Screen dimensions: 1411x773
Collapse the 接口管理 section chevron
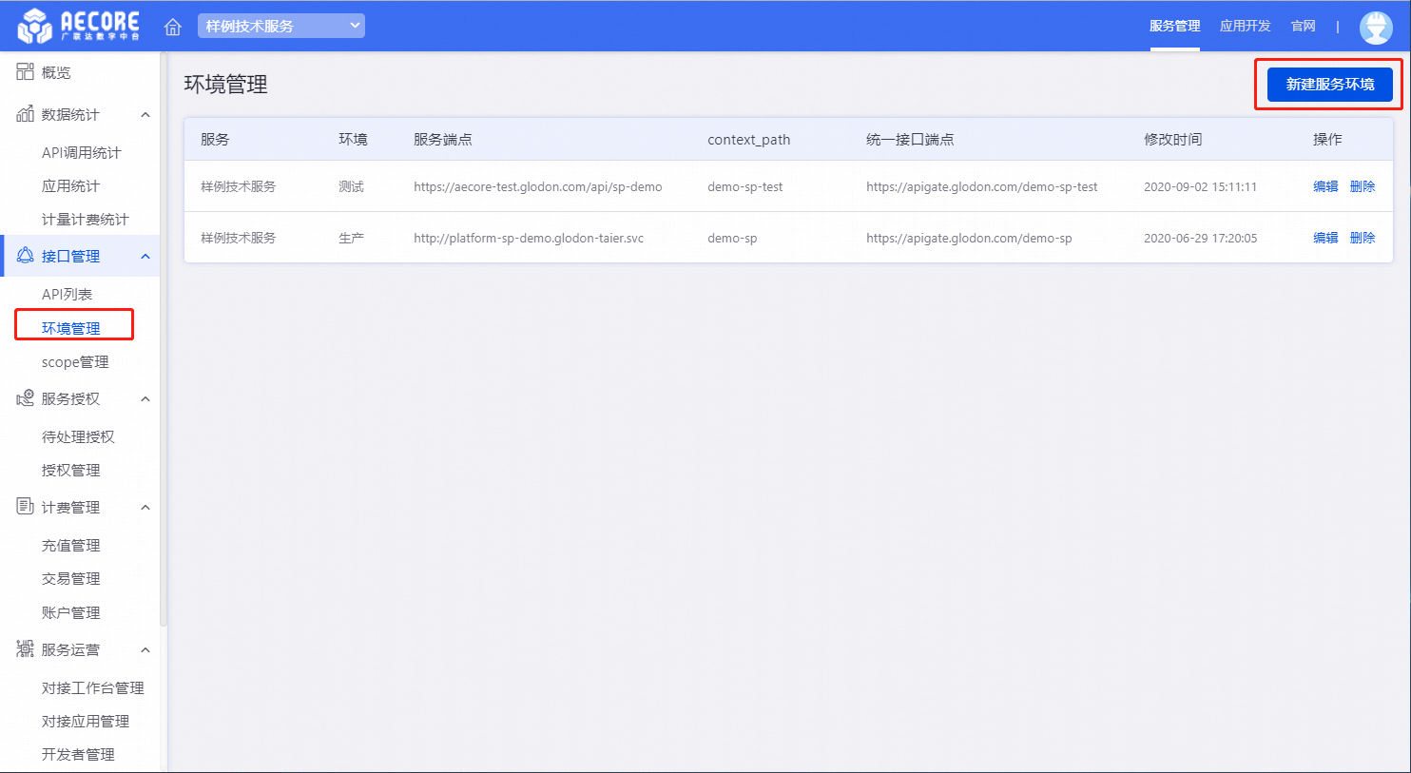(145, 256)
